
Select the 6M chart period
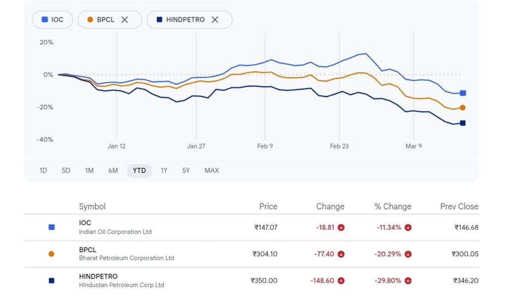[113, 171]
